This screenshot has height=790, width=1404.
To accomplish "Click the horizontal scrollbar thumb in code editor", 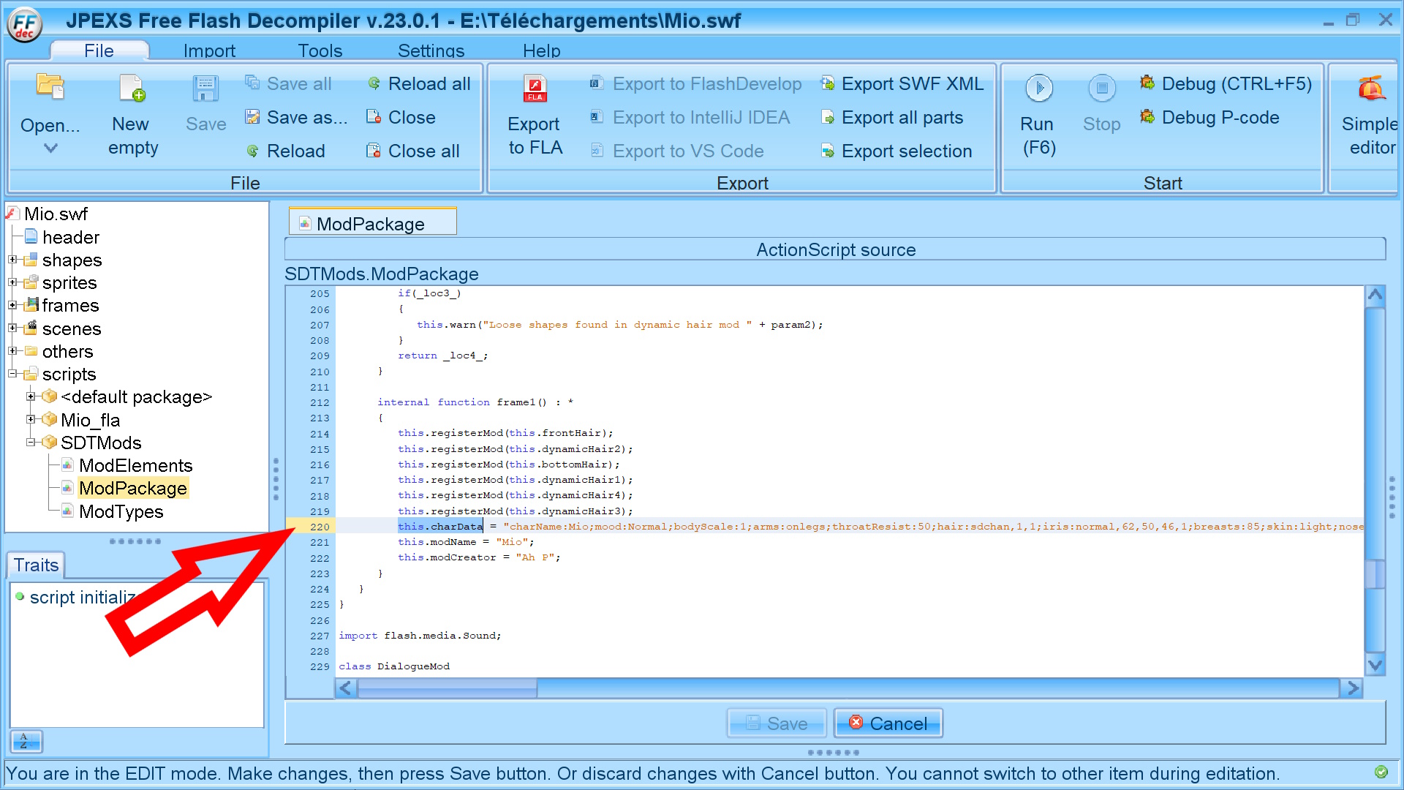I will (x=446, y=688).
